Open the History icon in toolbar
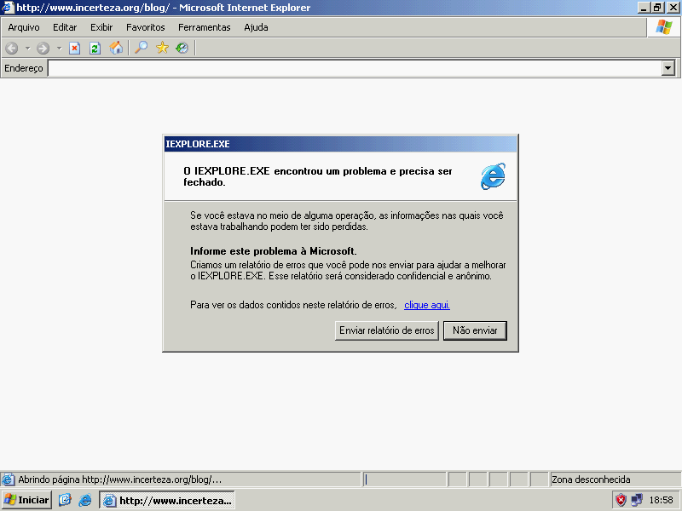This screenshot has width=682, height=511. [182, 48]
